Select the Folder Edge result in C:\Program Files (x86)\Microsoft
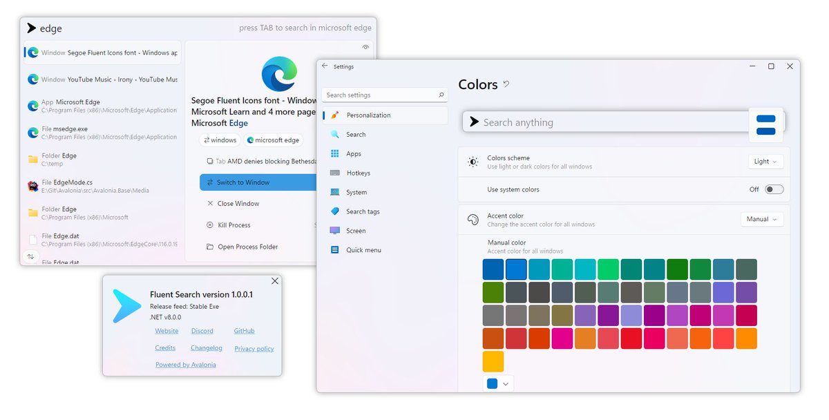The height and width of the screenshot is (420, 829). (102, 213)
